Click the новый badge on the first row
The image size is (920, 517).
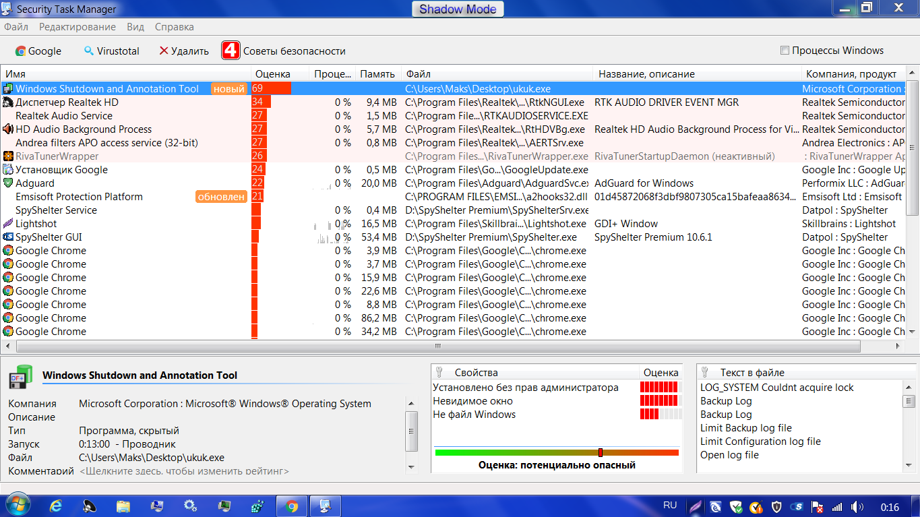pyautogui.click(x=229, y=89)
